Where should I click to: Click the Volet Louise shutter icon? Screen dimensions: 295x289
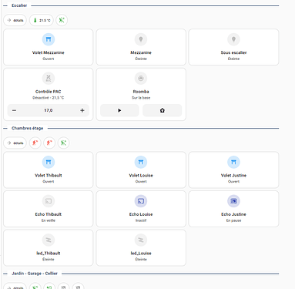point(141,162)
